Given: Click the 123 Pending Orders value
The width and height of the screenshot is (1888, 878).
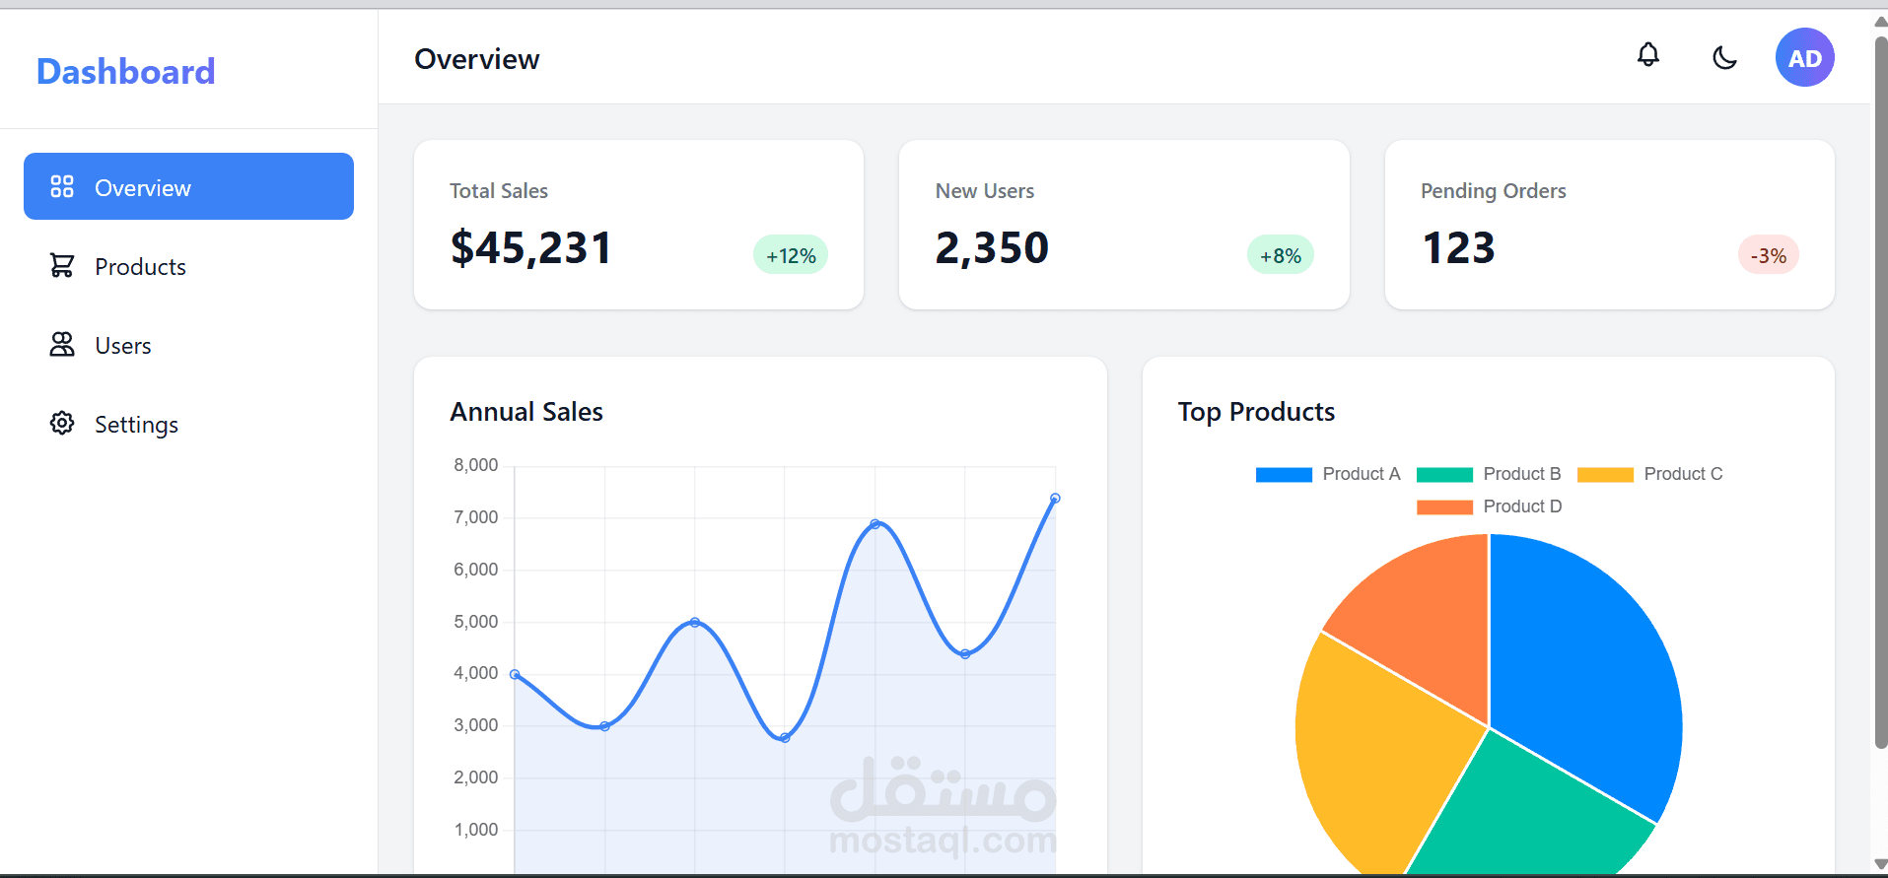Looking at the screenshot, I should point(1458,247).
